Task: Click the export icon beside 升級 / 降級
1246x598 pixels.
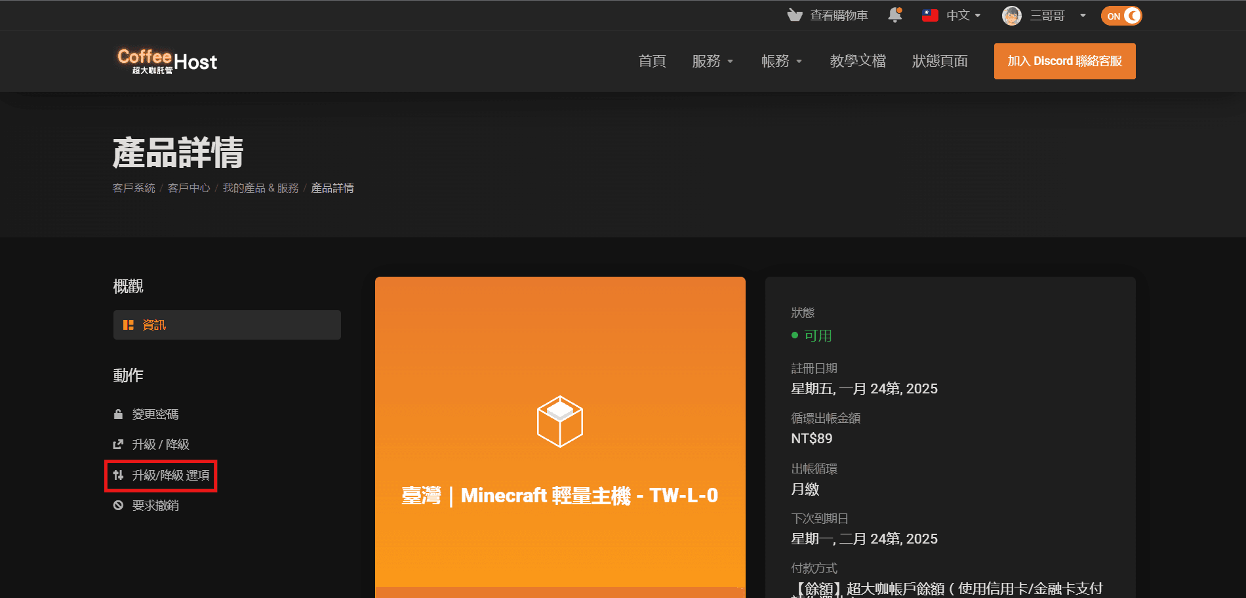Action: click(118, 445)
